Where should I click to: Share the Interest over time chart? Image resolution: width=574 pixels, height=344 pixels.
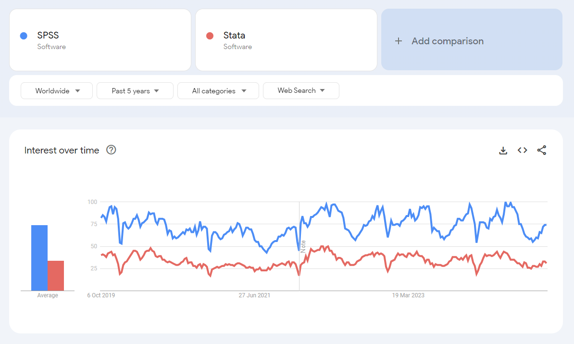(542, 150)
